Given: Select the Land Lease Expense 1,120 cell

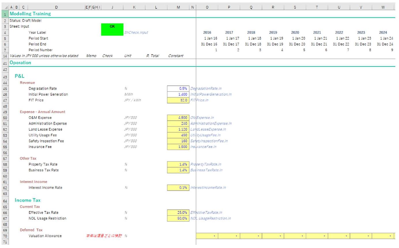Looking at the screenshot, I should point(178,129).
